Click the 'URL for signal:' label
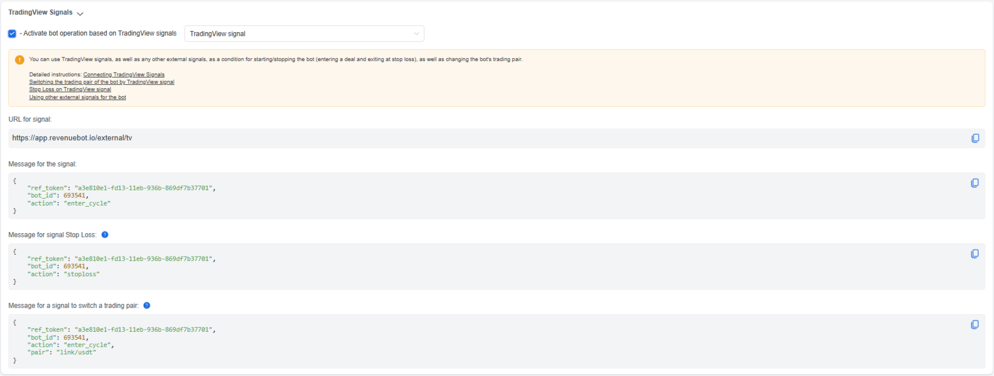 (x=30, y=119)
